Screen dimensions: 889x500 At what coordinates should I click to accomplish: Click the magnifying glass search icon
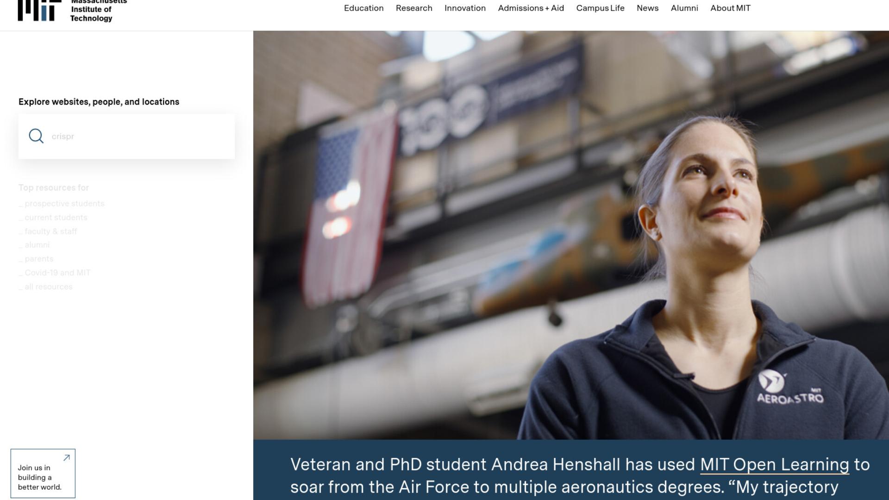(36, 136)
